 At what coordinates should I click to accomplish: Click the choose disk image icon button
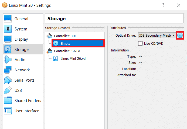(x=180, y=36)
